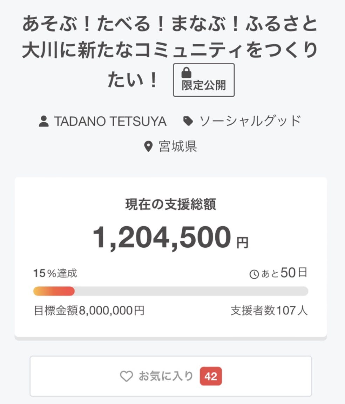Click the 目標金額8,000,000円 goal amount text
The height and width of the screenshot is (404, 345).
point(89,311)
